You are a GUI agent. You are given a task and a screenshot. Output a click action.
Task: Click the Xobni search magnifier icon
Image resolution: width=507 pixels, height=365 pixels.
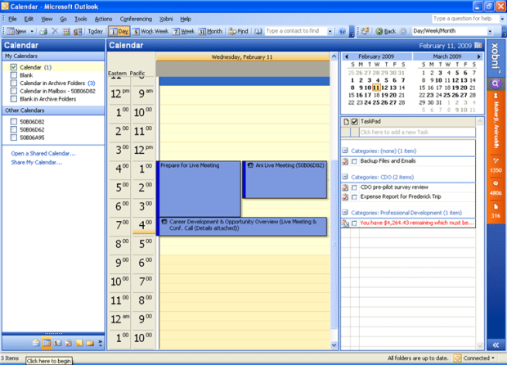point(495,84)
